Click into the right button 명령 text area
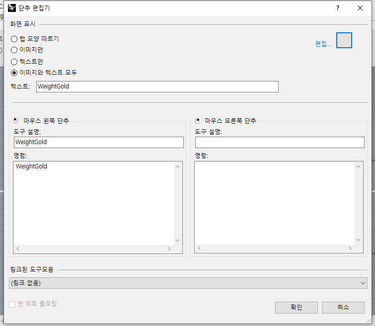This screenshot has height=326, width=375. pyautogui.click(x=275, y=203)
